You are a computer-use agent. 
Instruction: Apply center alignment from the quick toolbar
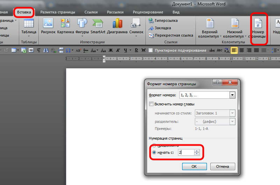click(241, 50)
